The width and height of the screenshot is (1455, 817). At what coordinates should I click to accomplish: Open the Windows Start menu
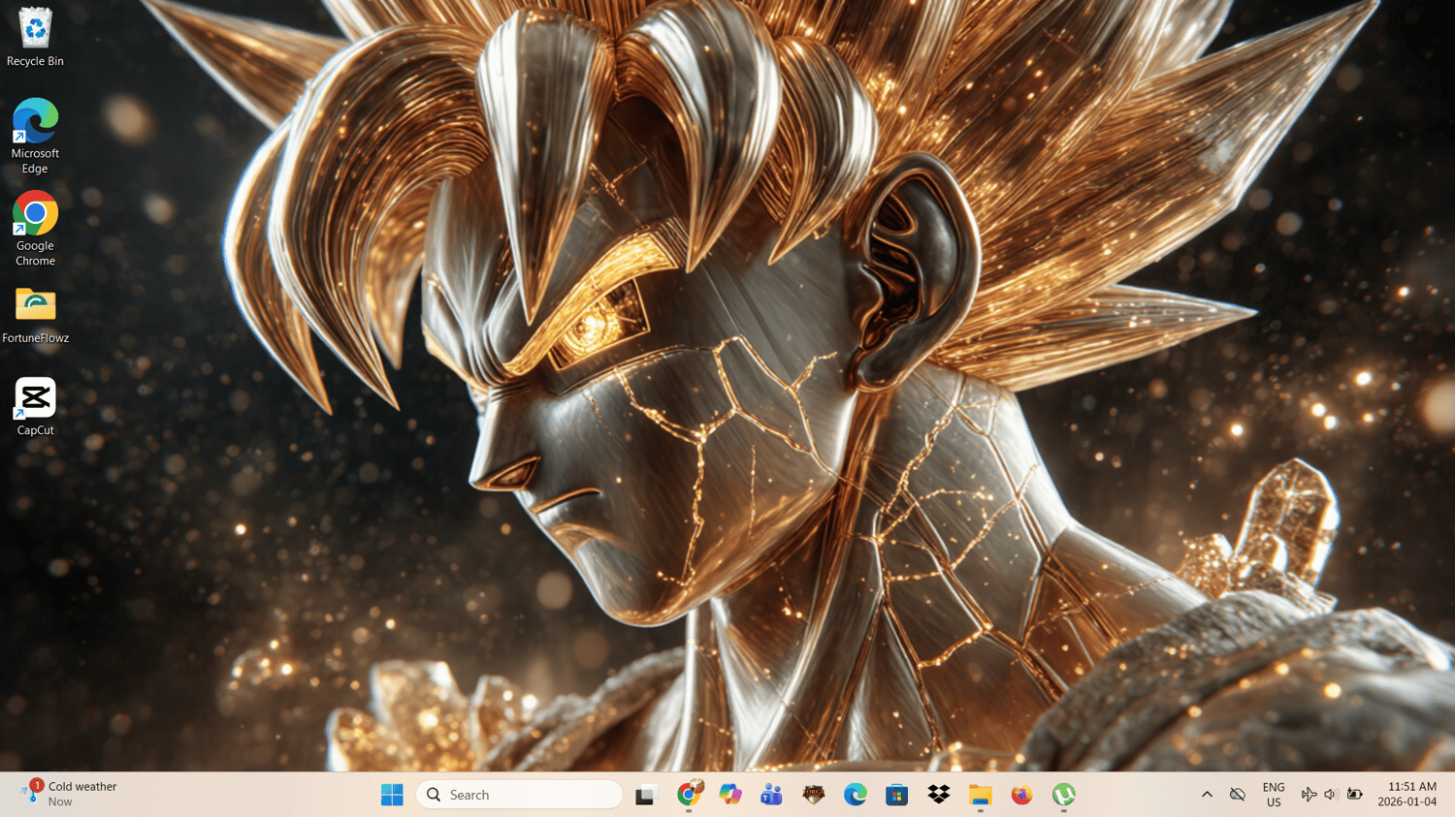click(x=392, y=795)
